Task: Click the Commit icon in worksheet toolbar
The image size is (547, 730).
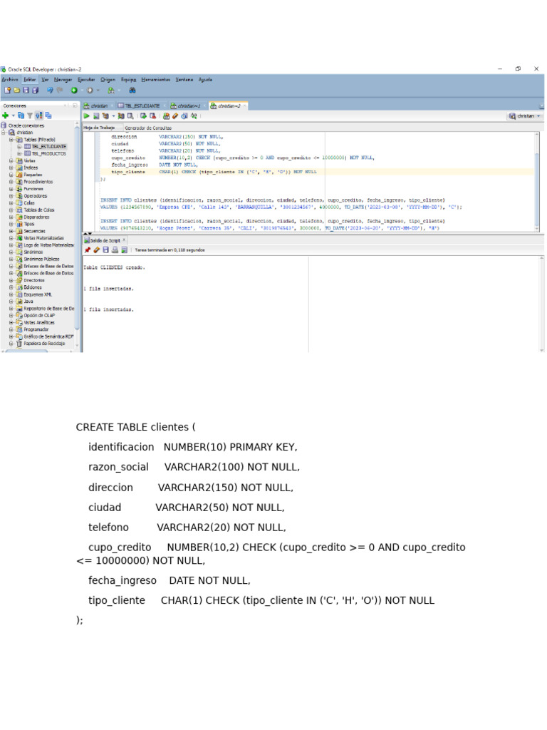Action: (143, 116)
